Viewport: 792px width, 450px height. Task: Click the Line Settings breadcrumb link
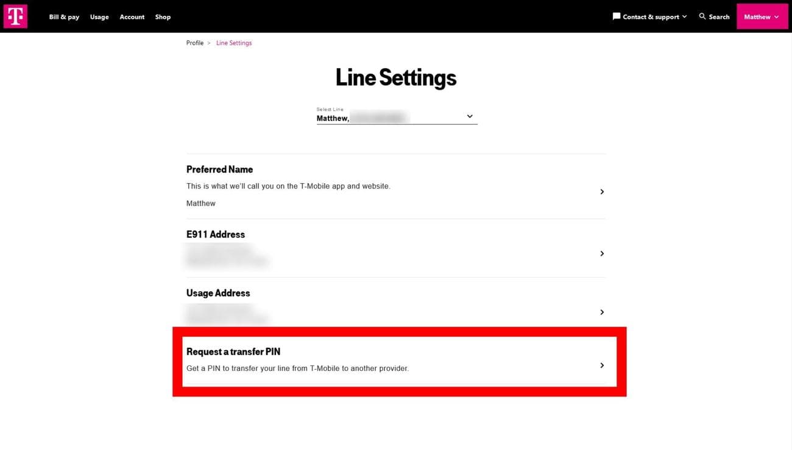click(234, 43)
